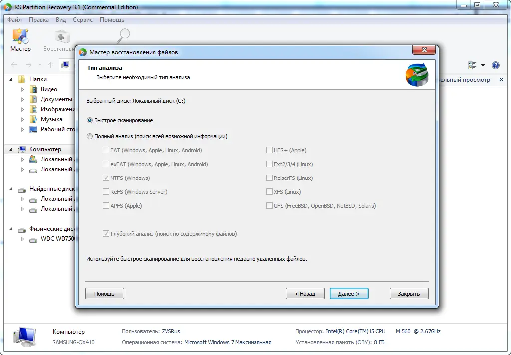The height and width of the screenshot is (355, 511).
Task: Click the WDC WD750 disk icon
Action: (x=33, y=240)
